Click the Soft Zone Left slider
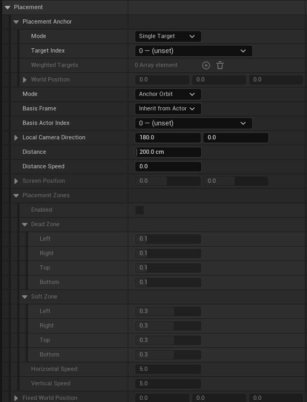The height and width of the screenshot is (402, 307). coord(168,311)
